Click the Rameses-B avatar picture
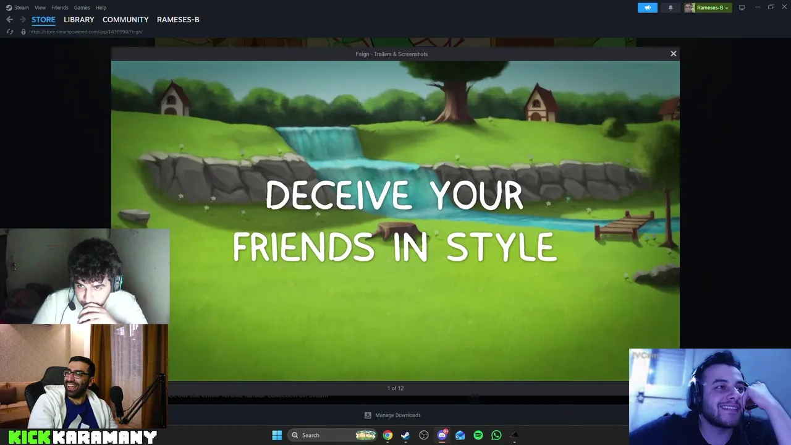791x445 pixels. pos(689,7)
